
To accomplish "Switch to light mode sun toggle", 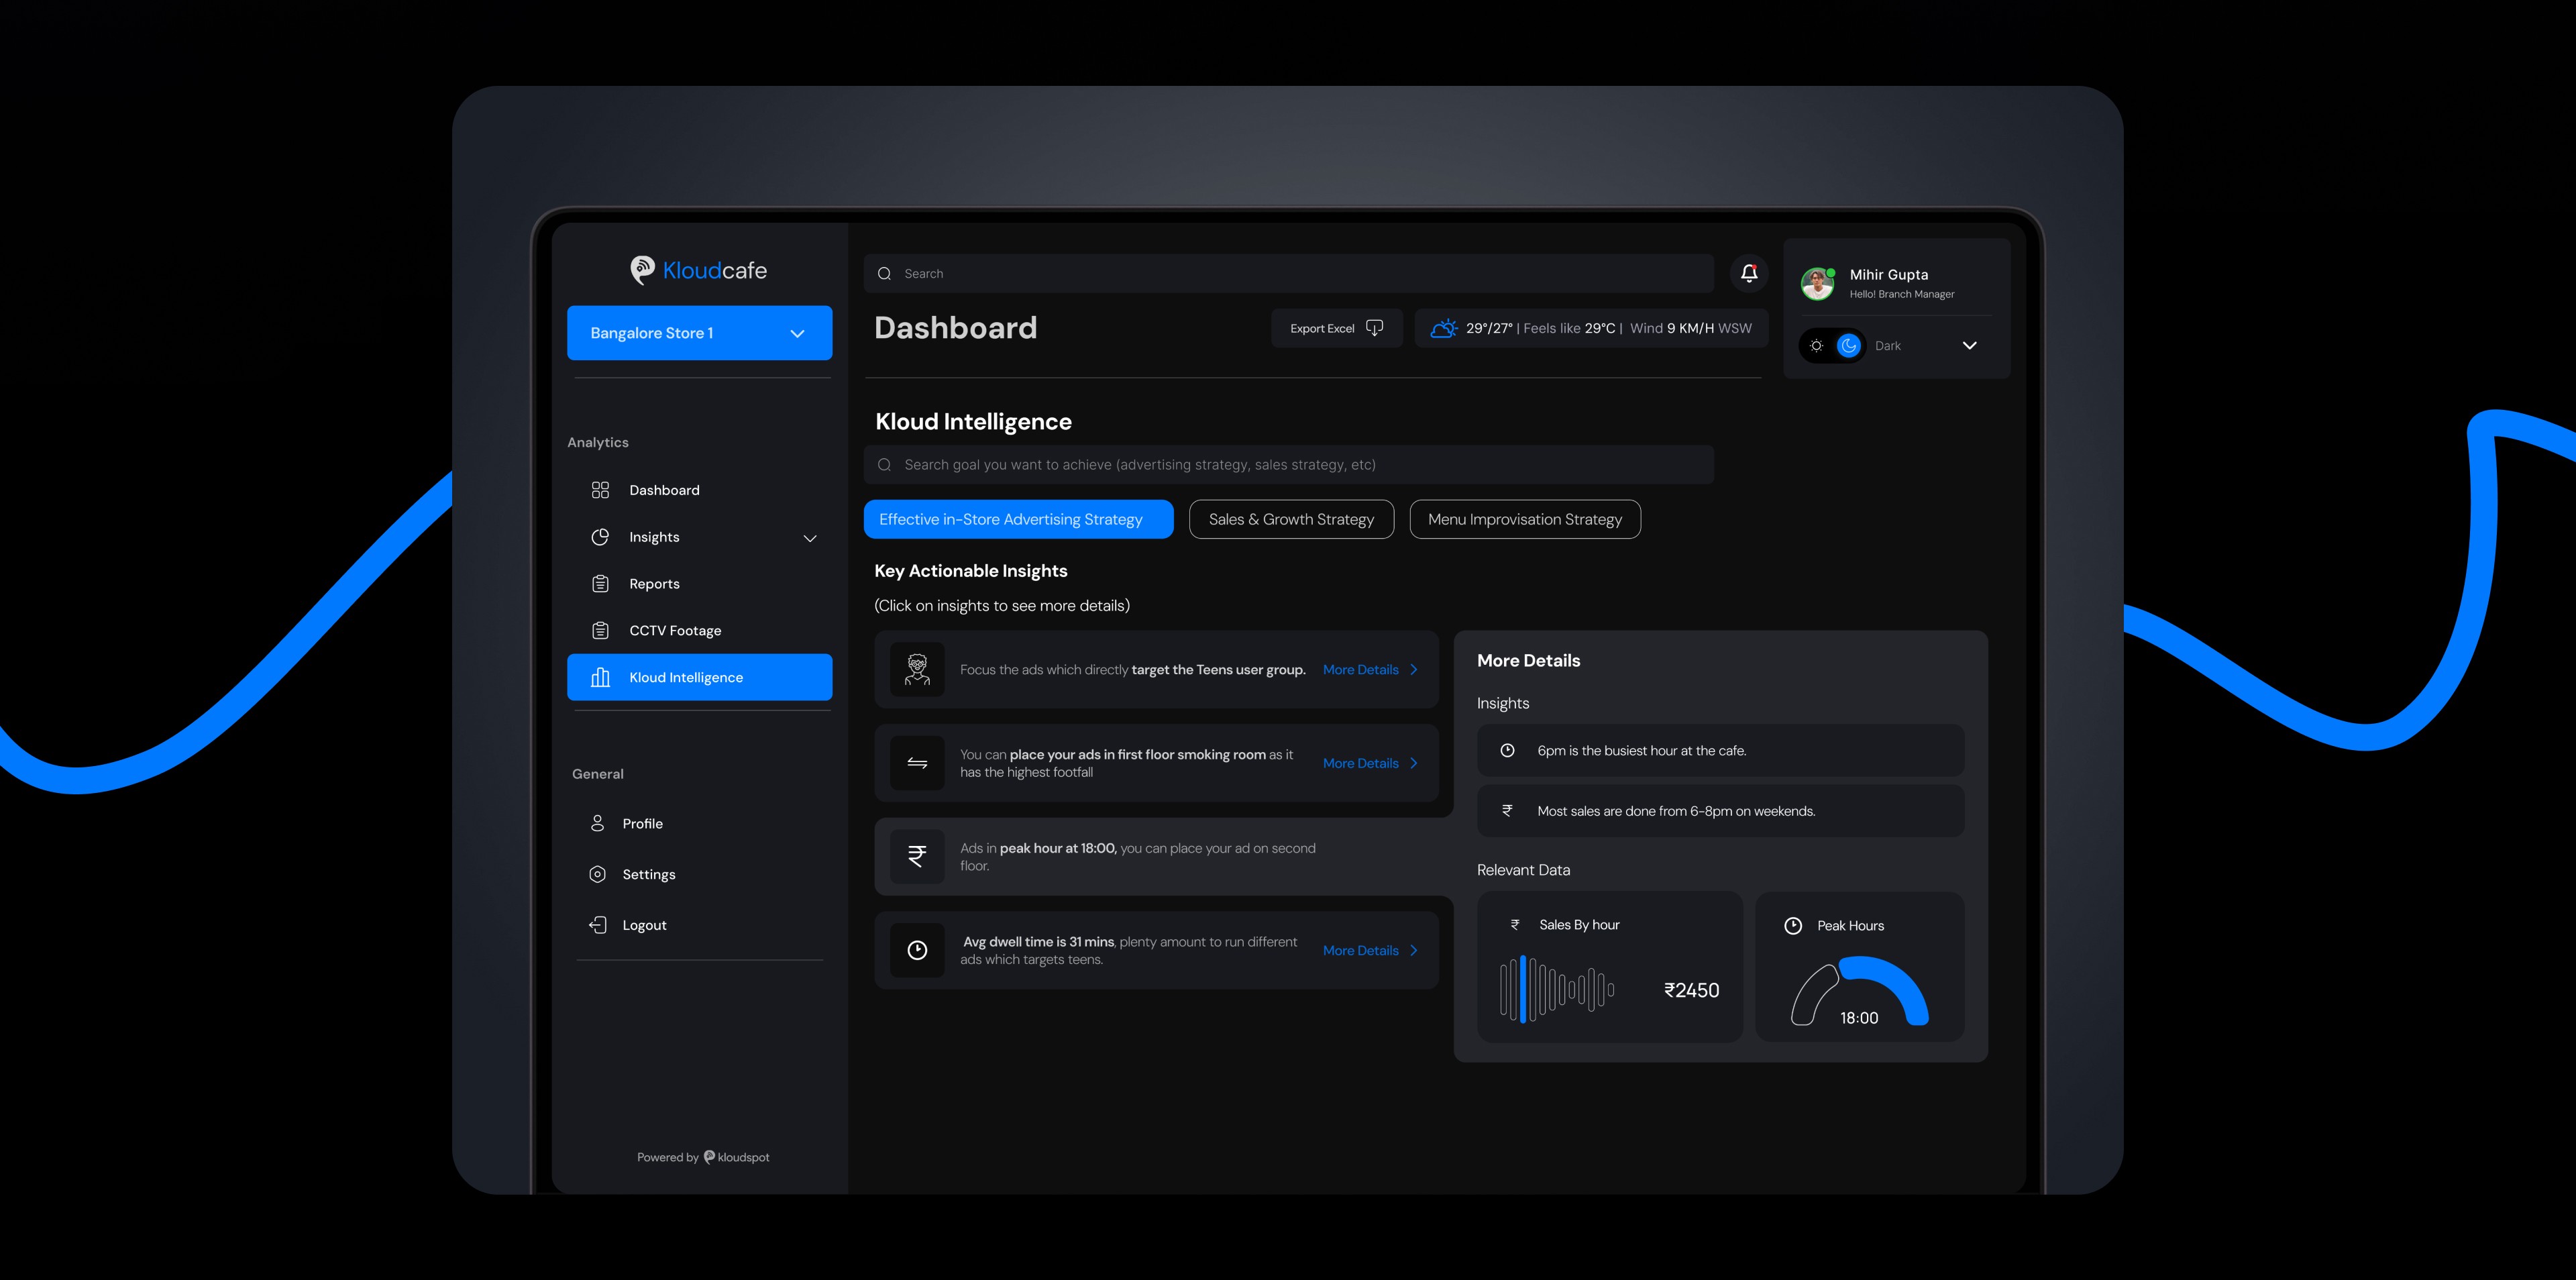I will point(1816,346).
